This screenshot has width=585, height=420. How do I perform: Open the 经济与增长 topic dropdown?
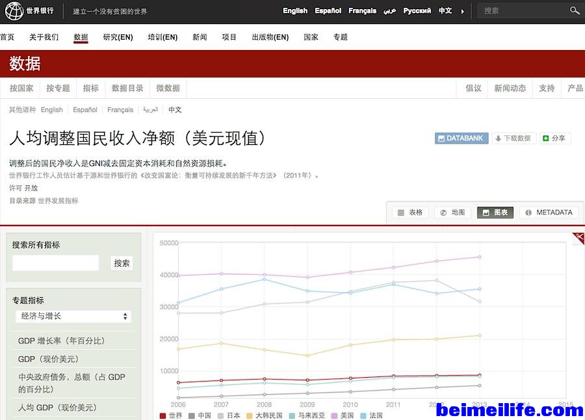point(73,317)
